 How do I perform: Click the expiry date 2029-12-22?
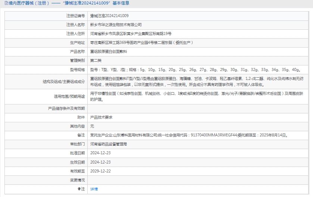[x=100, y=171]
